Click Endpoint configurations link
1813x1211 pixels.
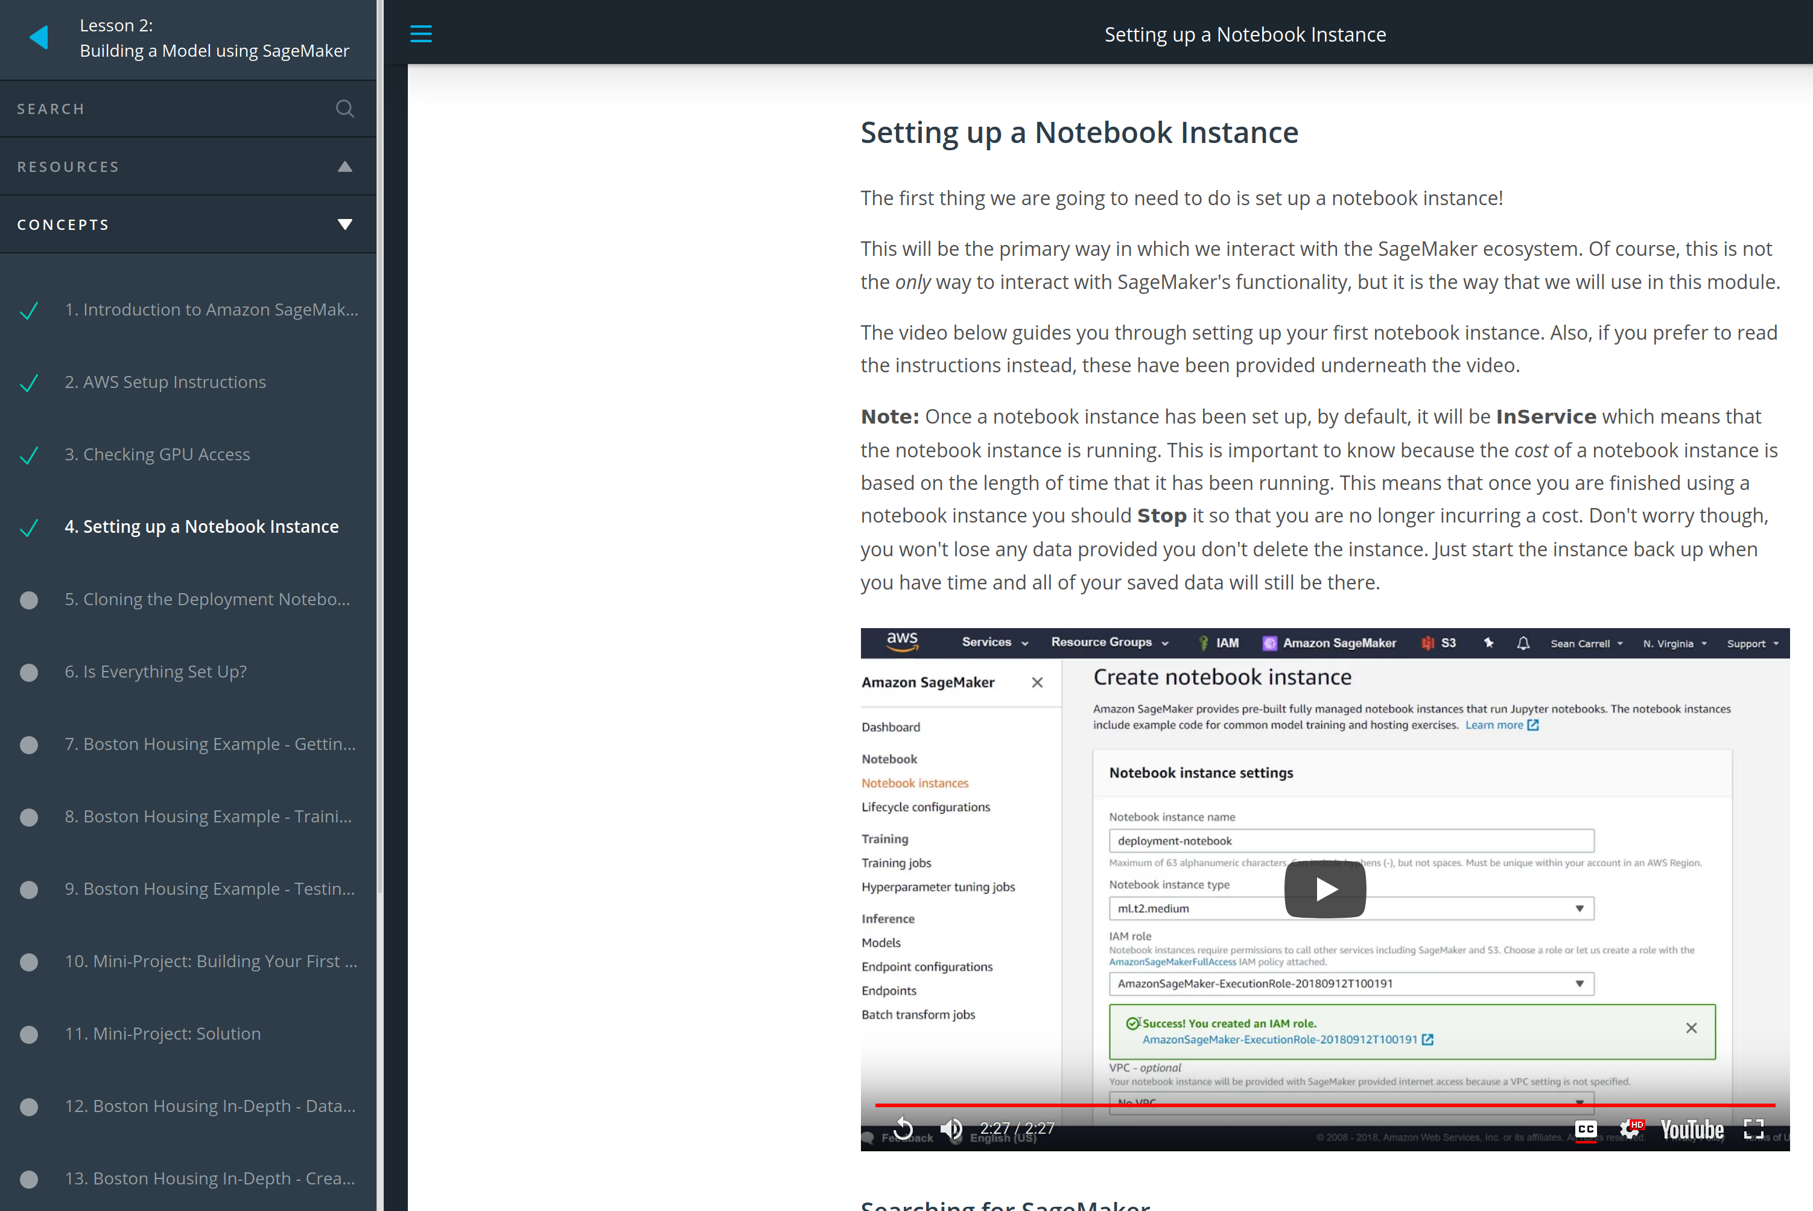click(927, 966)
